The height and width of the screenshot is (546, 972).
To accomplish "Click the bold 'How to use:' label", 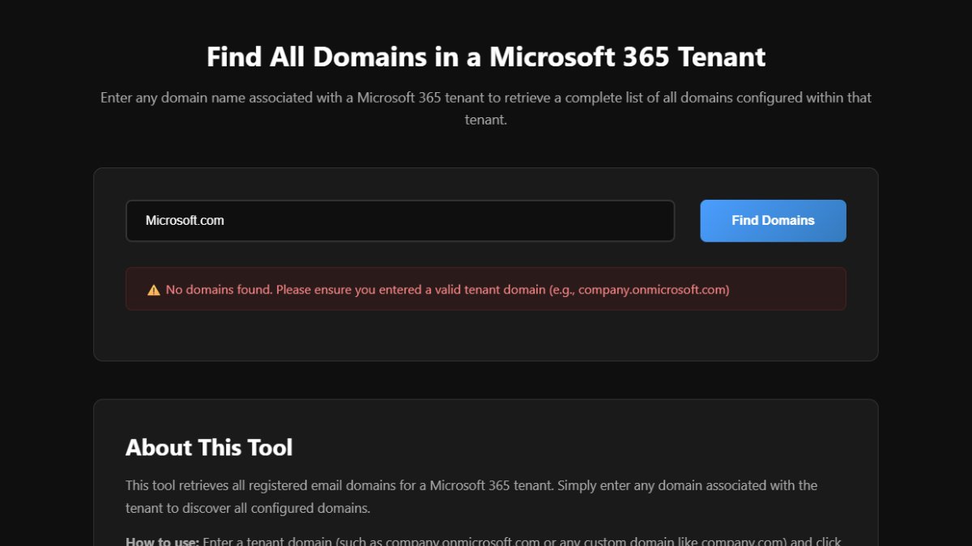I will [162, 541].
